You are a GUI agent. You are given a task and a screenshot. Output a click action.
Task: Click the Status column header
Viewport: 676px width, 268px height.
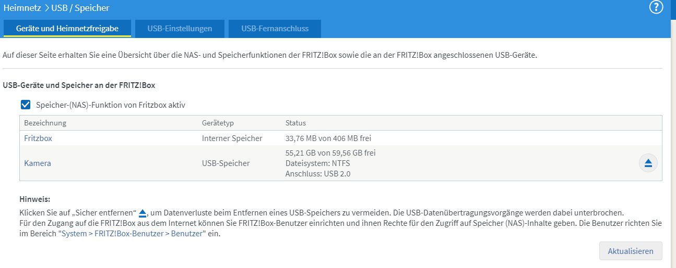pyautogui.click(x=295, y=123)
